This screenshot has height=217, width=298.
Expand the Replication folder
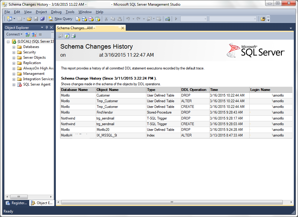pyautogui.click(x=14, y=63)
